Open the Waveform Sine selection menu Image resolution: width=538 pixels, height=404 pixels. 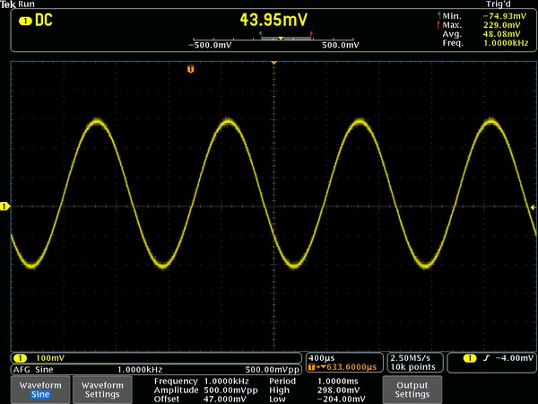click(40, 389)
